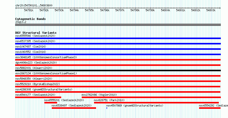Click the 54795k ruler position
Image resolution: width=228 pixels, height=118 pixels.
click(89, 10)
